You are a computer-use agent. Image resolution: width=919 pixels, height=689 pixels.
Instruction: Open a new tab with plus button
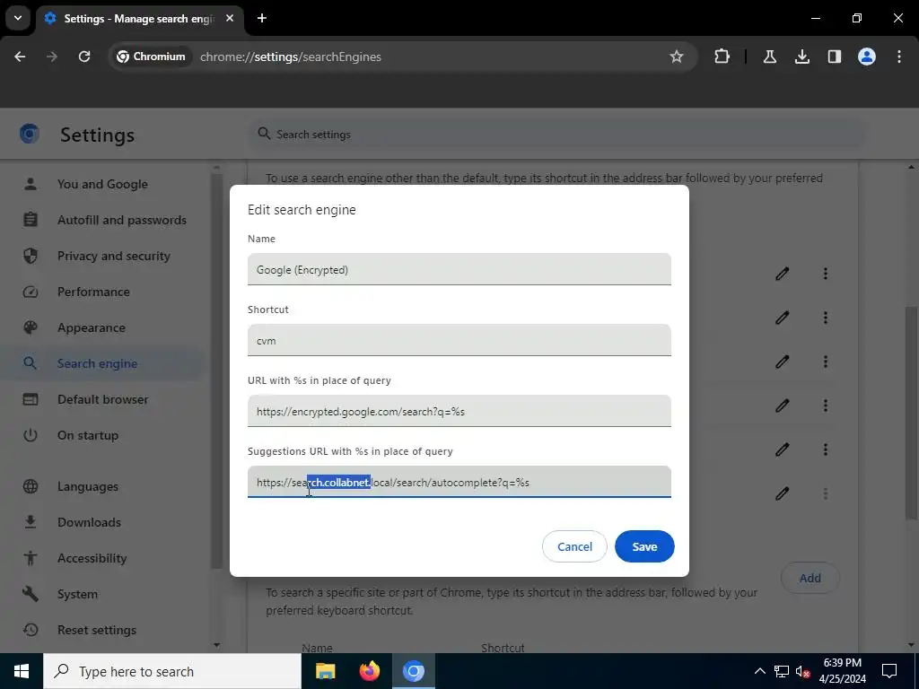262,18
